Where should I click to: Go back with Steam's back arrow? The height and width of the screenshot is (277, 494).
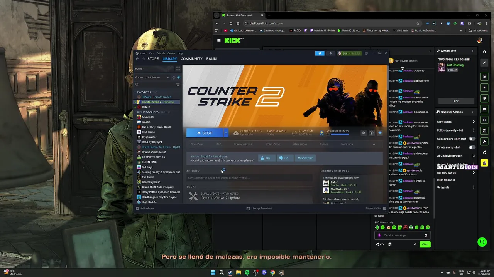click(137, 59)
